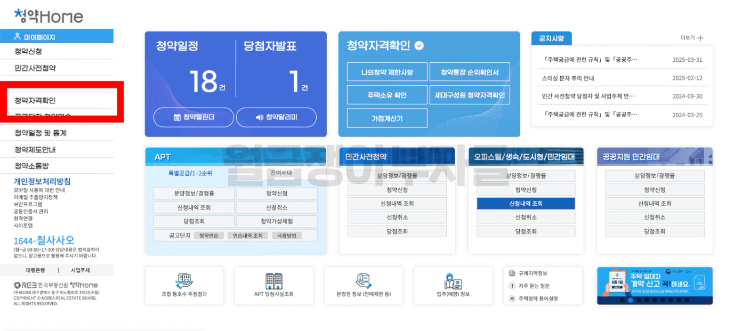Click the 청약연습 chip in 공고단지 row

[209, 236]
